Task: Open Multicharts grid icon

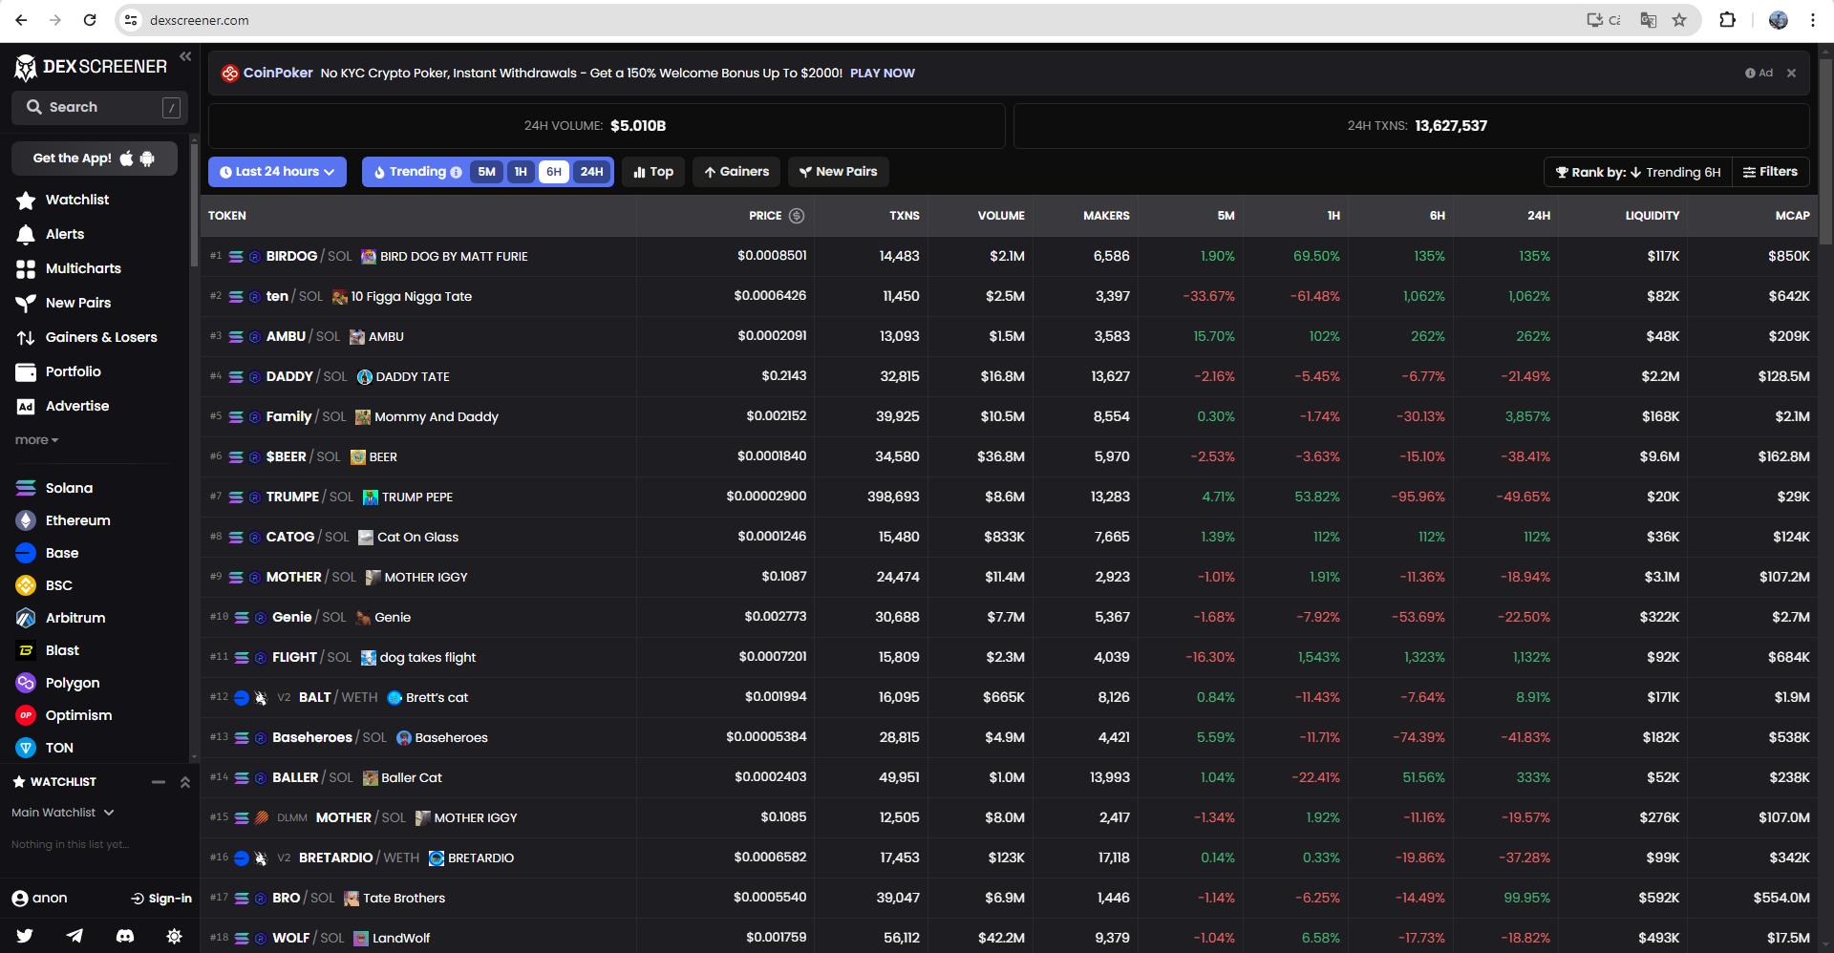Action: point(26,268)
